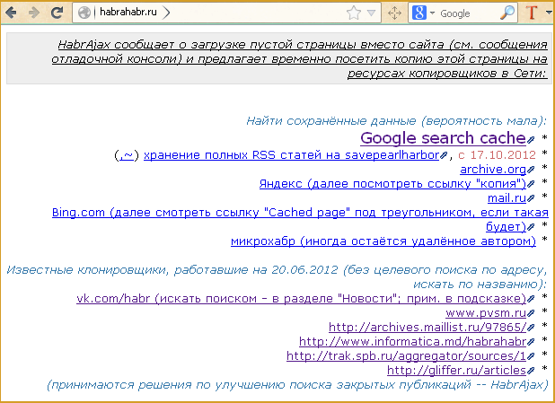Screen dimensions: 555x403
Task: Open the микрохабр link
Action: (x=383, y=241)
